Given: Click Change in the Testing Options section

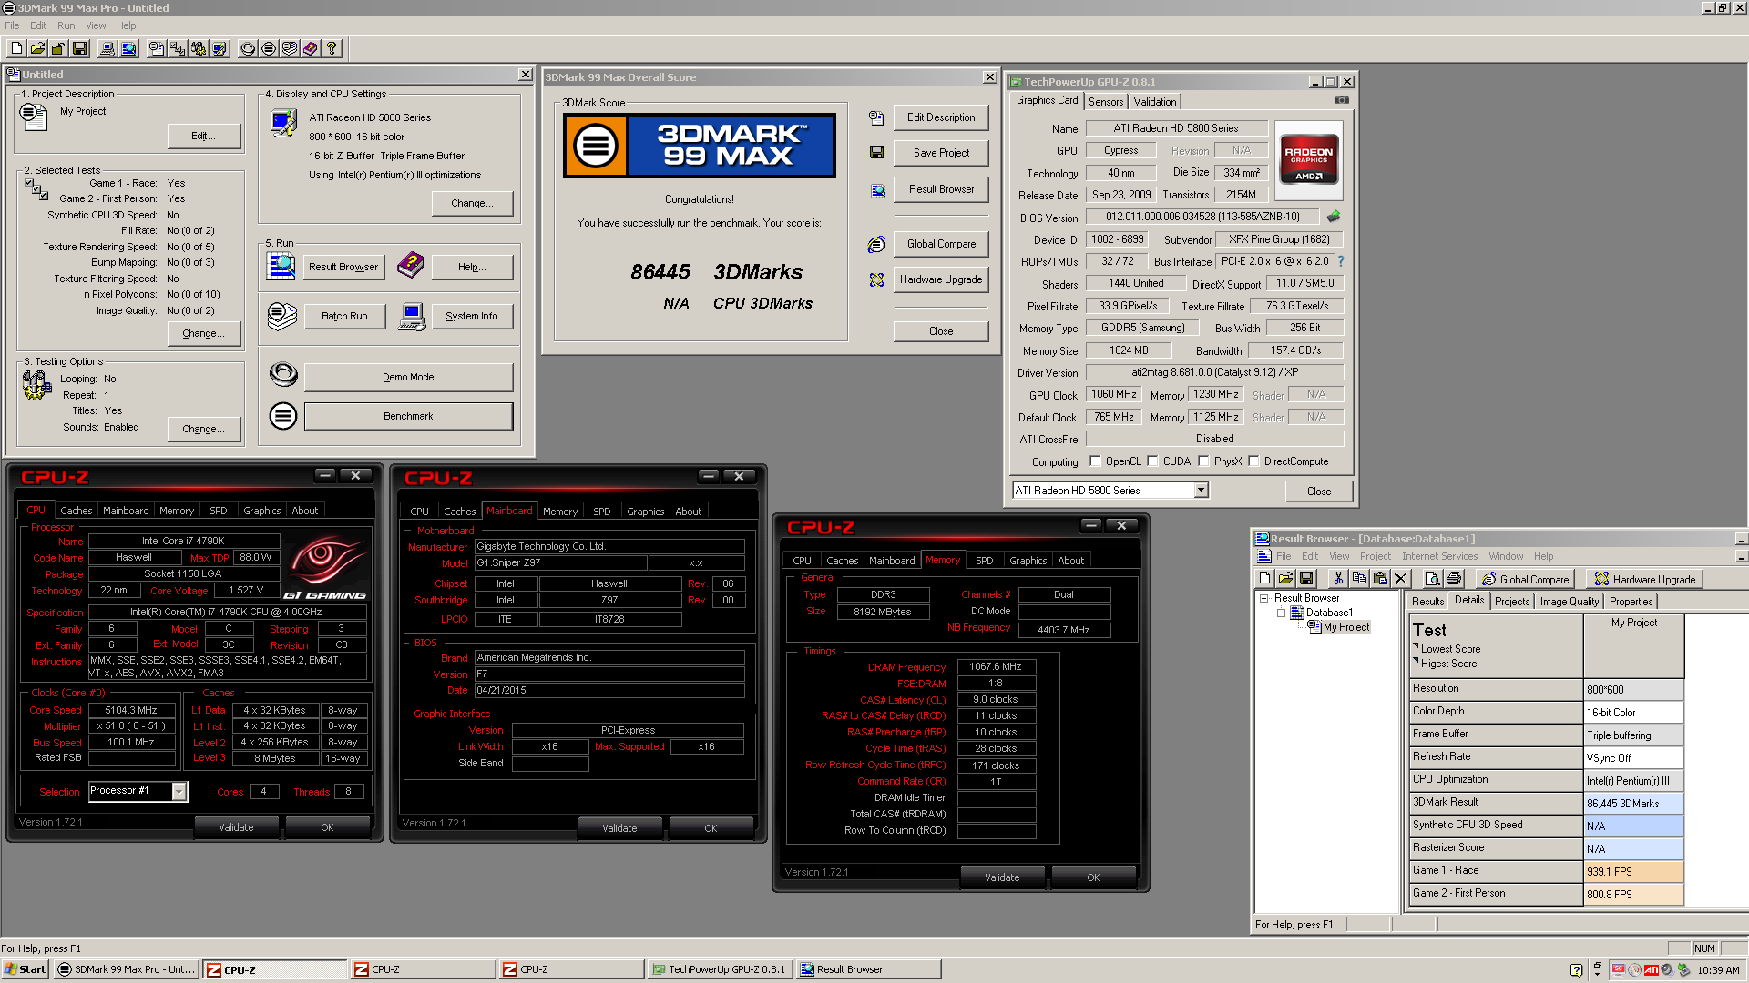Looking at the screenshot, I should click(x=204, y=429).
